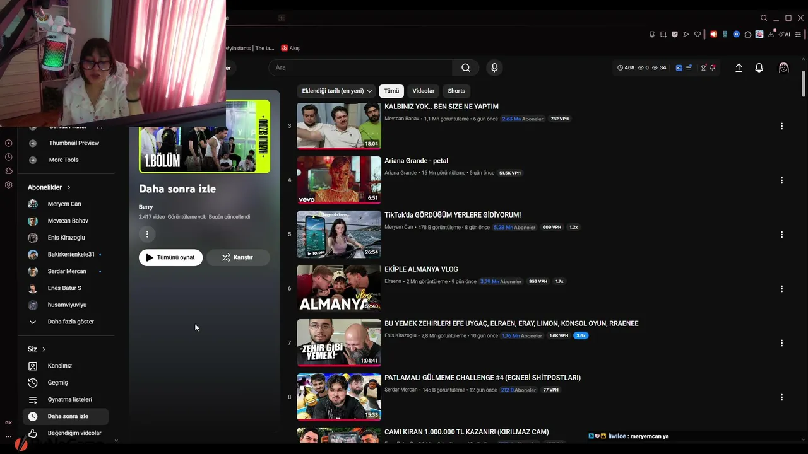Click the Karıştır shuffle button
This screenshot has width=808, height=454.
[238, 257]
